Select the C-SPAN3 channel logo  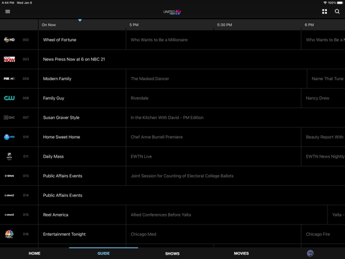coord(9,215)
